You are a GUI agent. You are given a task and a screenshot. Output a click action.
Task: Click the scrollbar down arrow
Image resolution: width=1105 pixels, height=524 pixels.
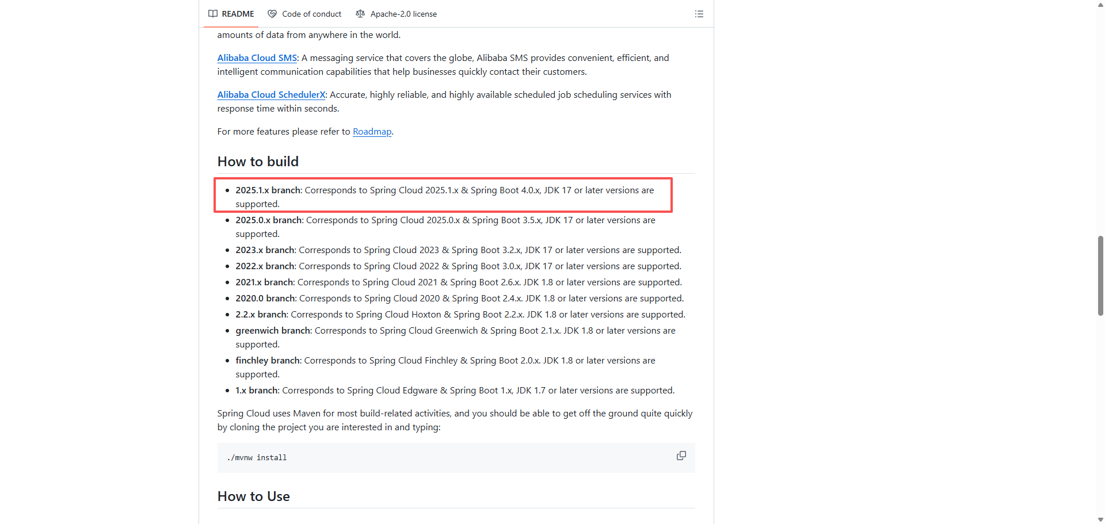pyautogui.click(x=1100, y=519)
